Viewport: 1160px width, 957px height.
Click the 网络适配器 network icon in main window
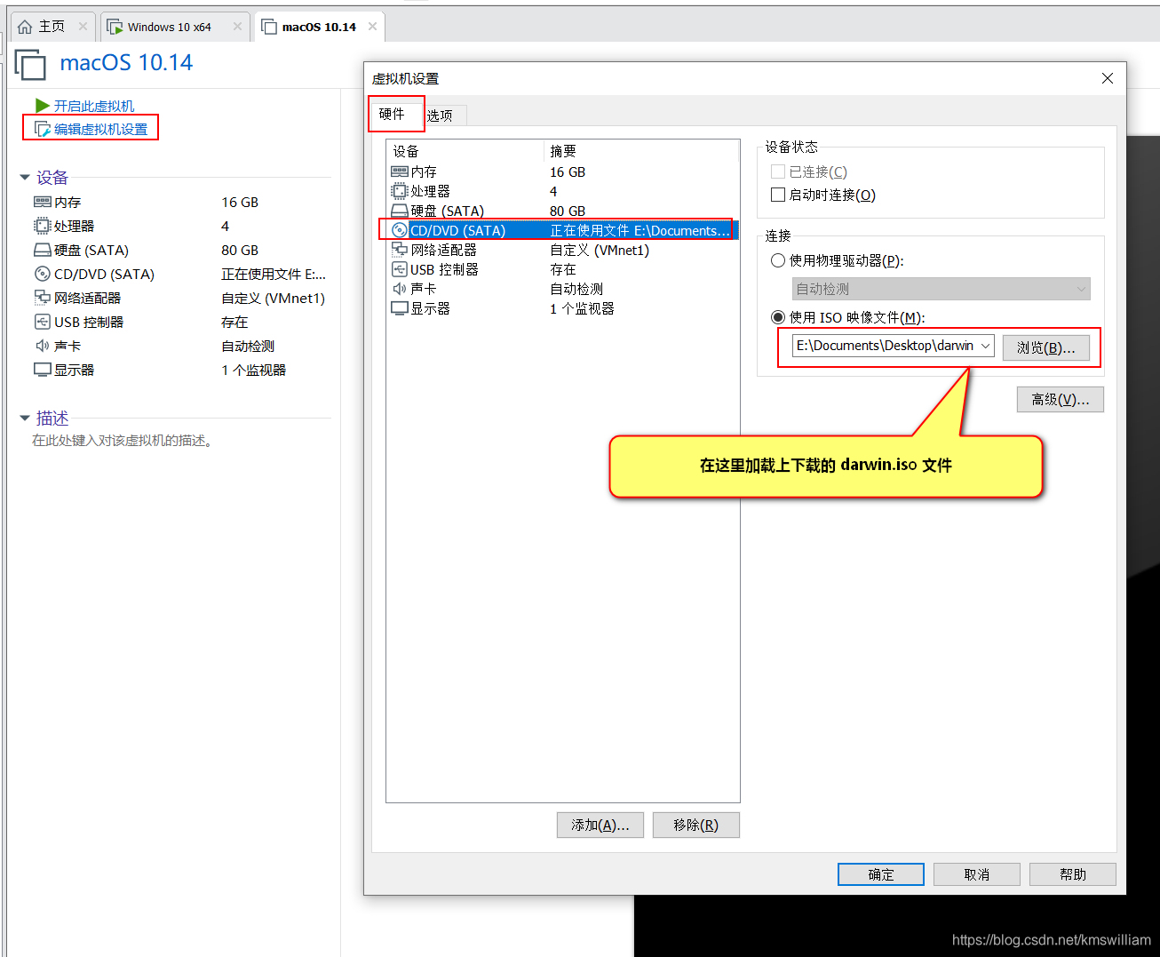coord(42,298)
